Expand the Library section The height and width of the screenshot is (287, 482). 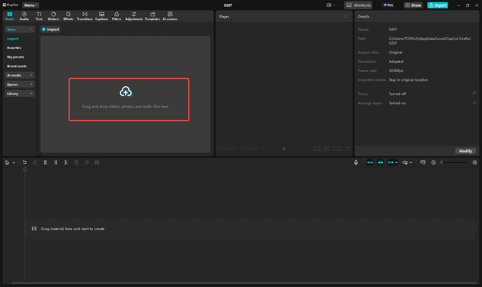[x=20, y=94]
